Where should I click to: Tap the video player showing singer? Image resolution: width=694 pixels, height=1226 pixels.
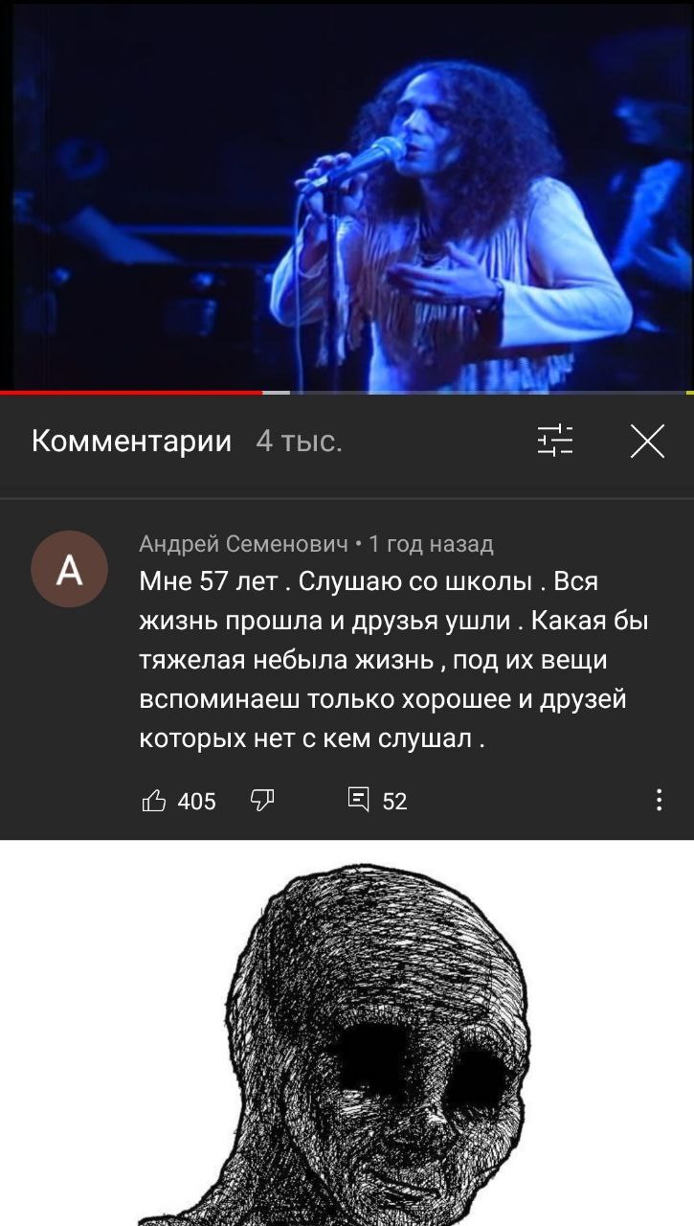pos(347,195)
